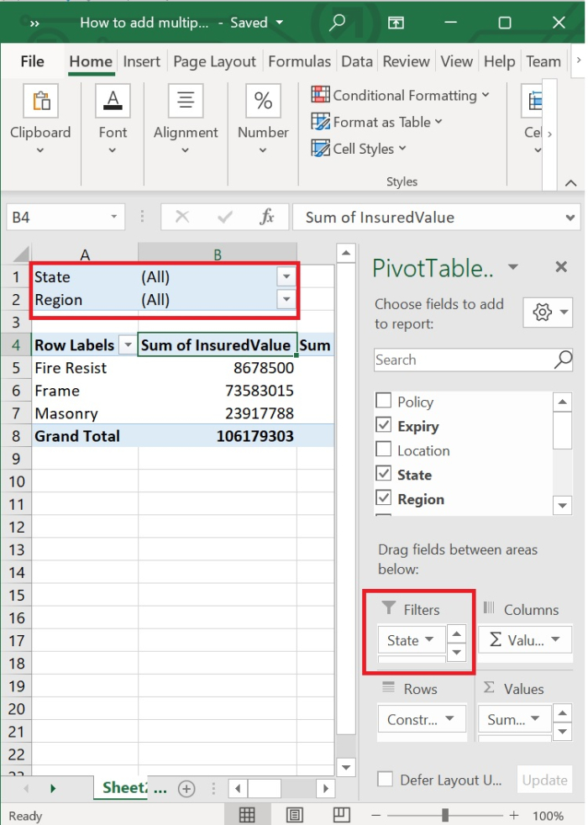588x825 pixels.
Task: Click the Number format percent icon
Action: [x=263, y=103]
